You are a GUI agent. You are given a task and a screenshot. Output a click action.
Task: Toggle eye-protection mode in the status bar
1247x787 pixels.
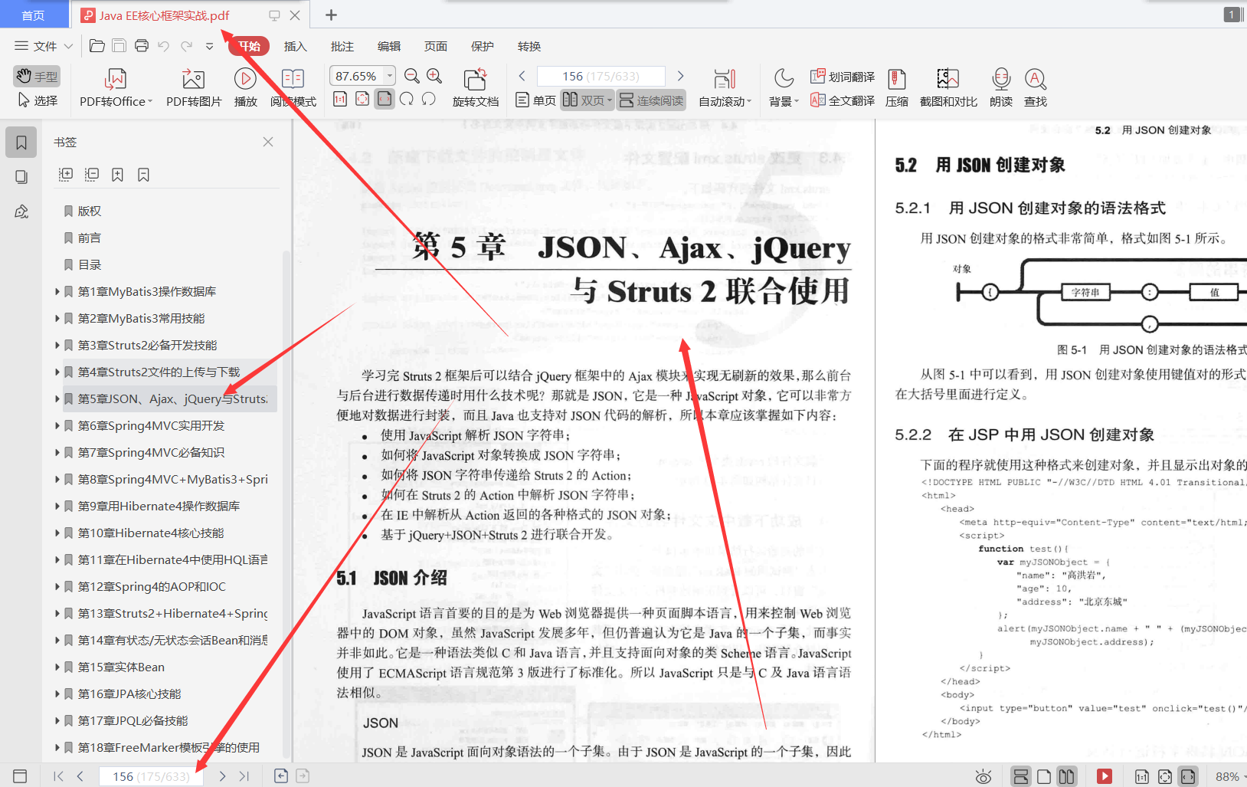(x=984, y=776)
